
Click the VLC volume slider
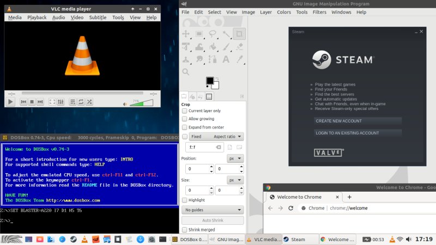pos(142,102)
